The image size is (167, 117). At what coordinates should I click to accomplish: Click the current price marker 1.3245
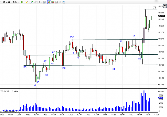pos(161,16)
